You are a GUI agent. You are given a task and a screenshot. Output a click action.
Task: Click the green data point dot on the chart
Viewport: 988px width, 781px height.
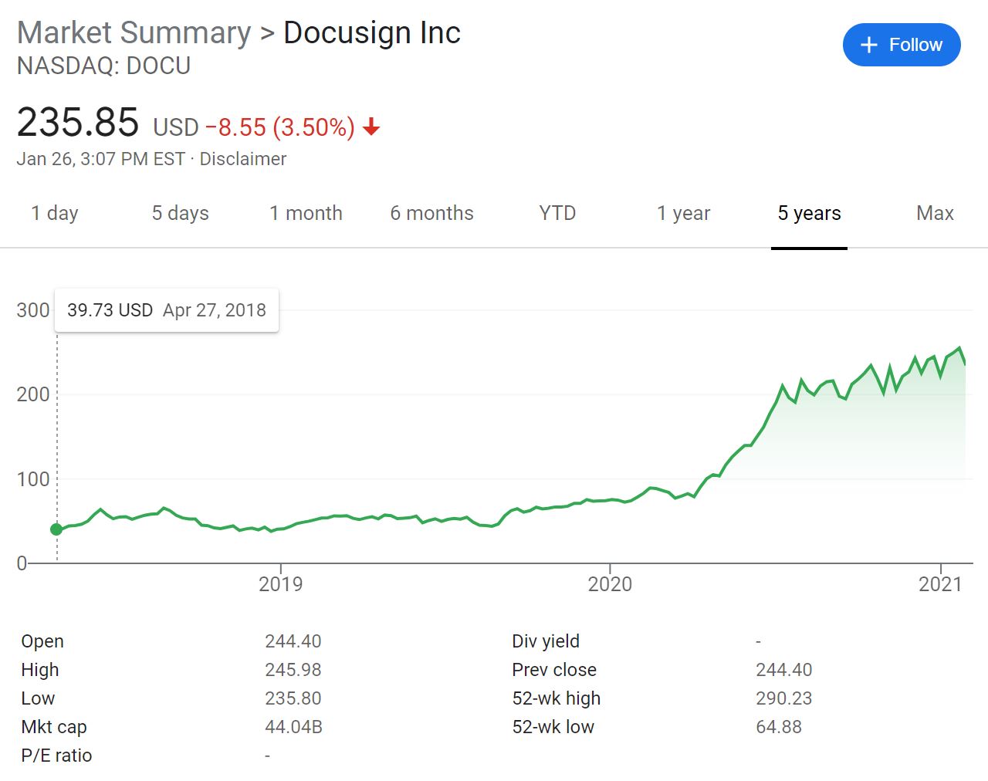click(x=56, y=529)
